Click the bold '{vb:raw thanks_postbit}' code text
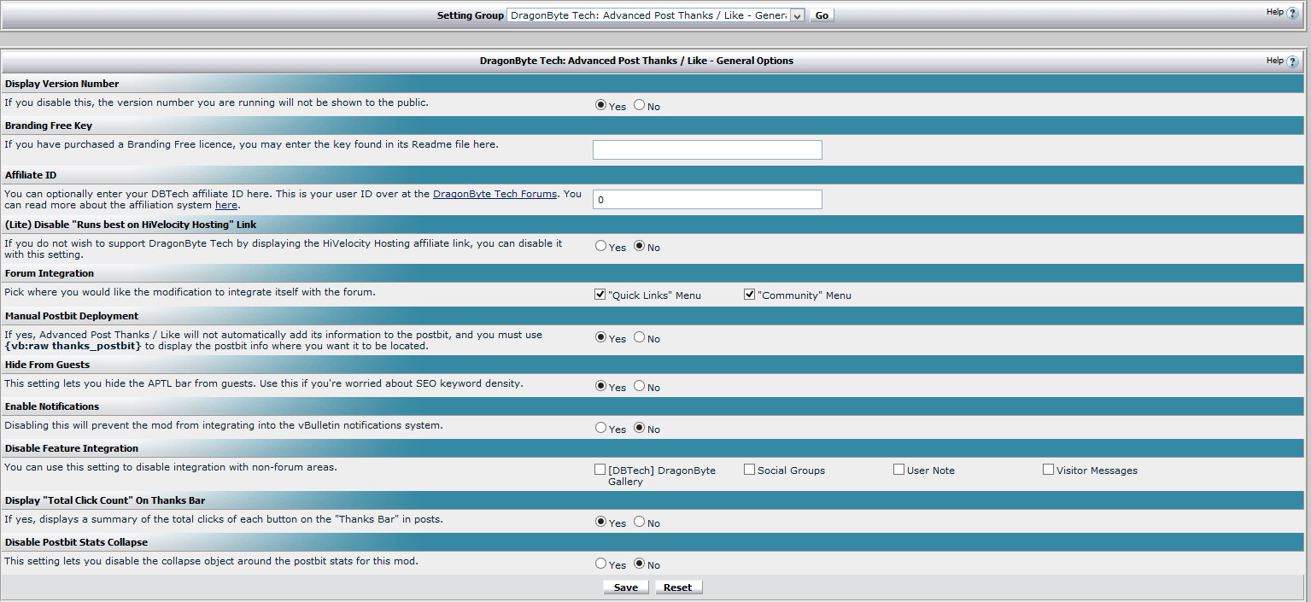 click(x=73, y=346)
